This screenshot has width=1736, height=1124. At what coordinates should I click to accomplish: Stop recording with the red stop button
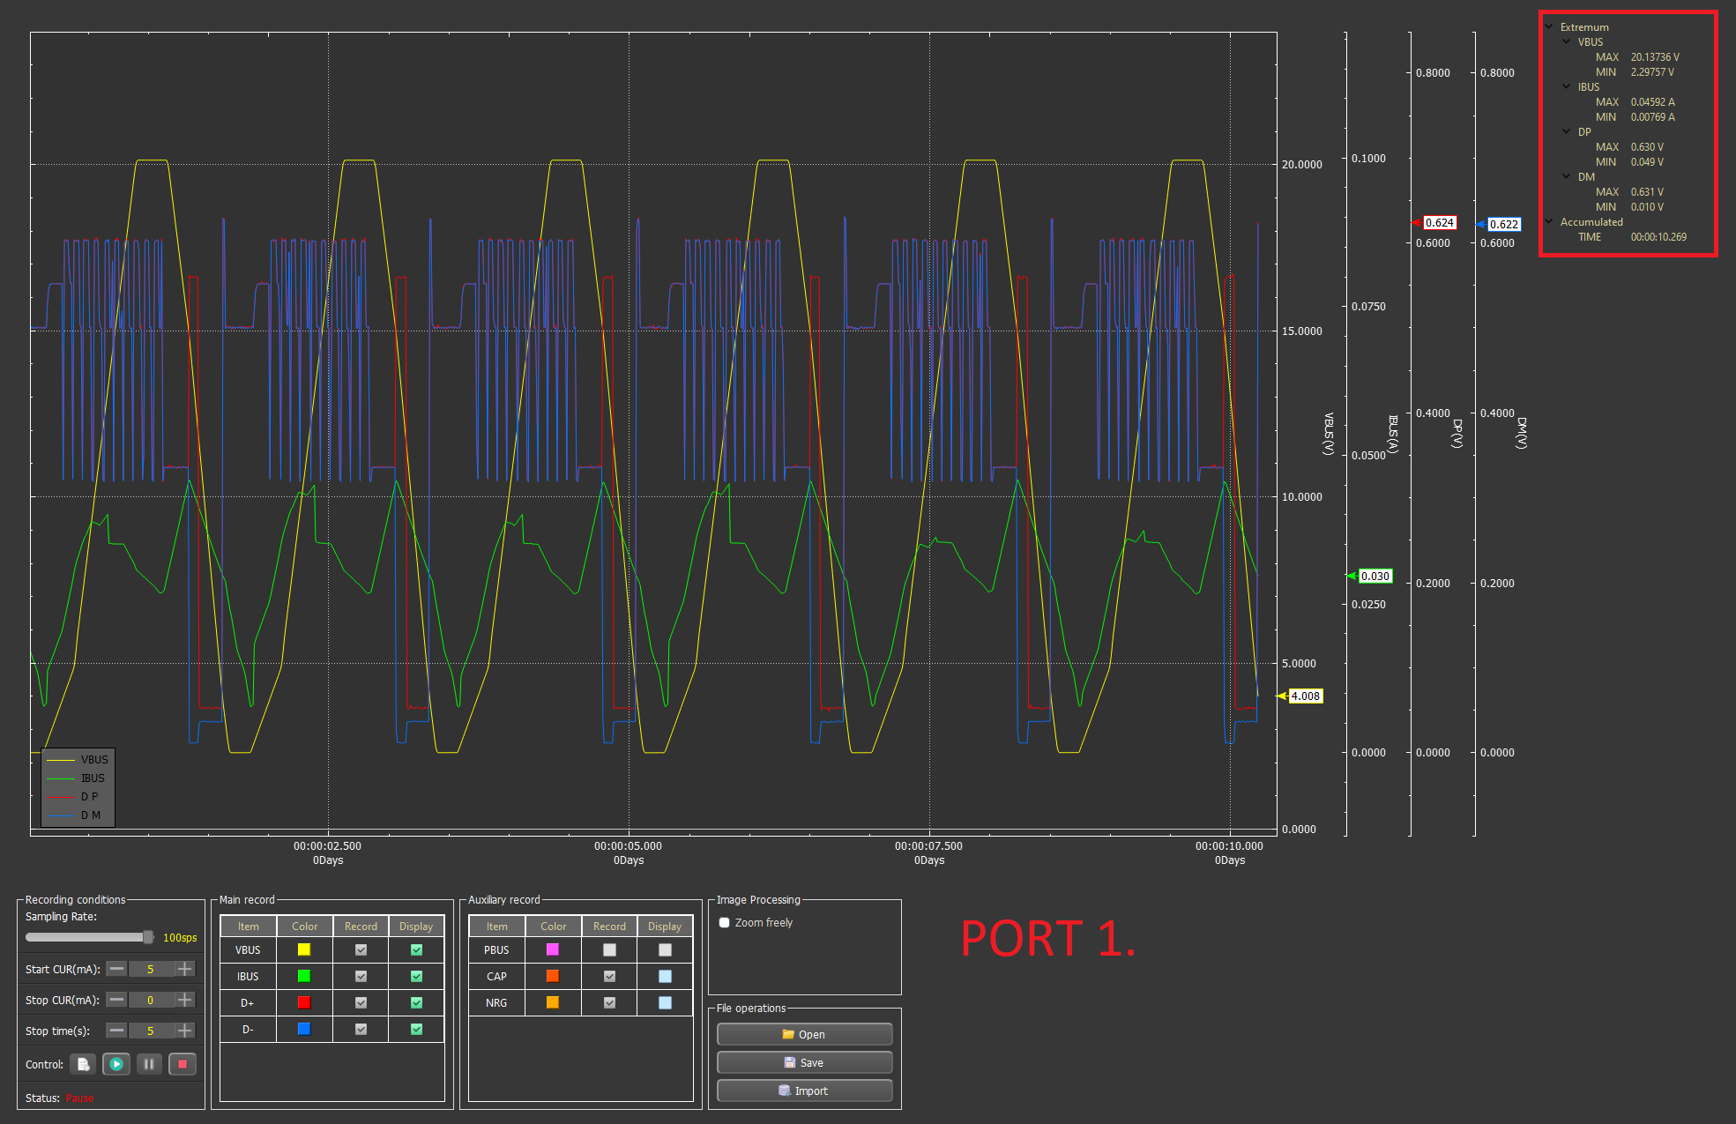click(x=183, y=1064)
